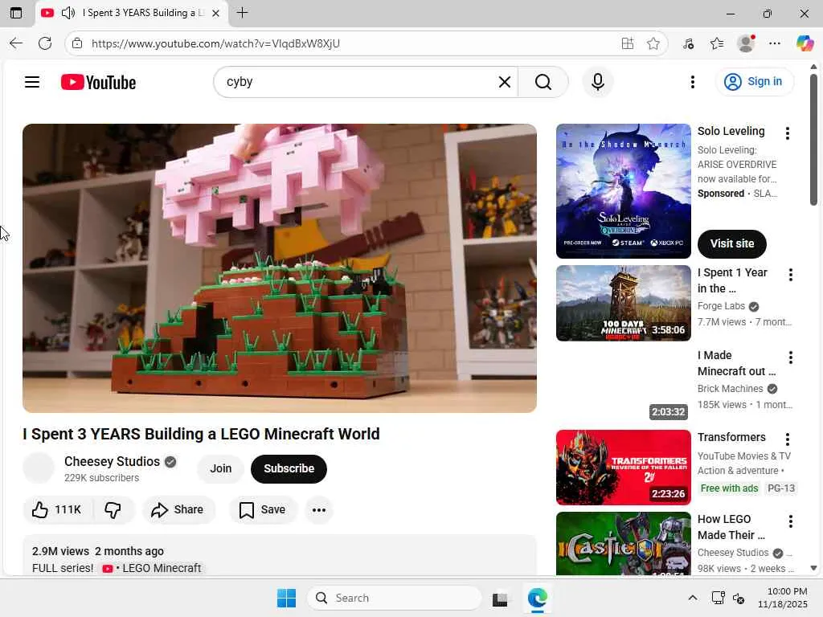This screenshot has height=617, width=823.
Task: Open Transformers Revenge of the Fallen thumbnail
Action: [x=623, y=468]
